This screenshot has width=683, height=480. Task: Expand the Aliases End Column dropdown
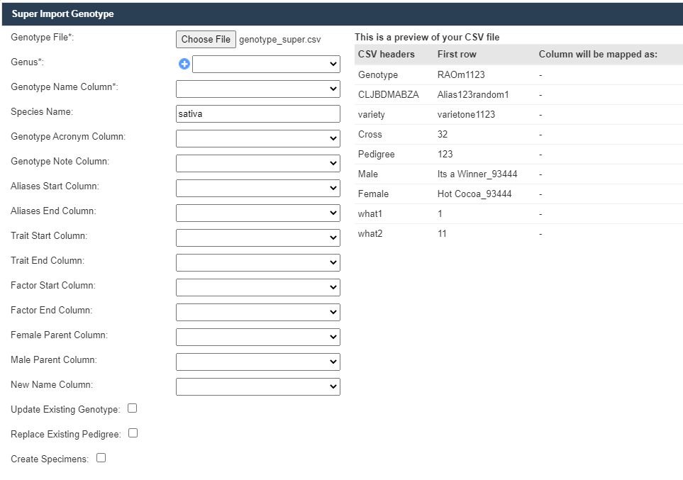[x=258, y=213]
